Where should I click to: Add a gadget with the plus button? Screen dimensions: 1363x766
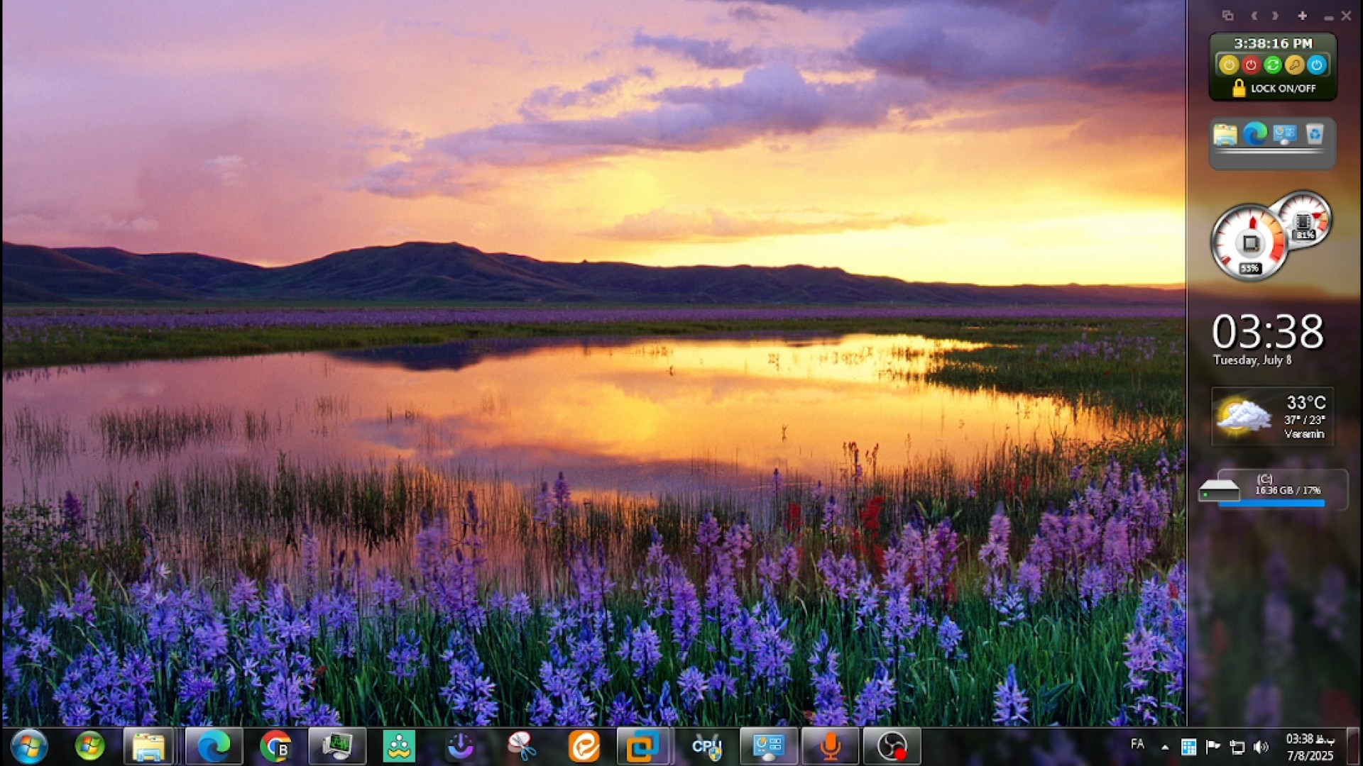pyautogui.click(x=1302, y=16)
